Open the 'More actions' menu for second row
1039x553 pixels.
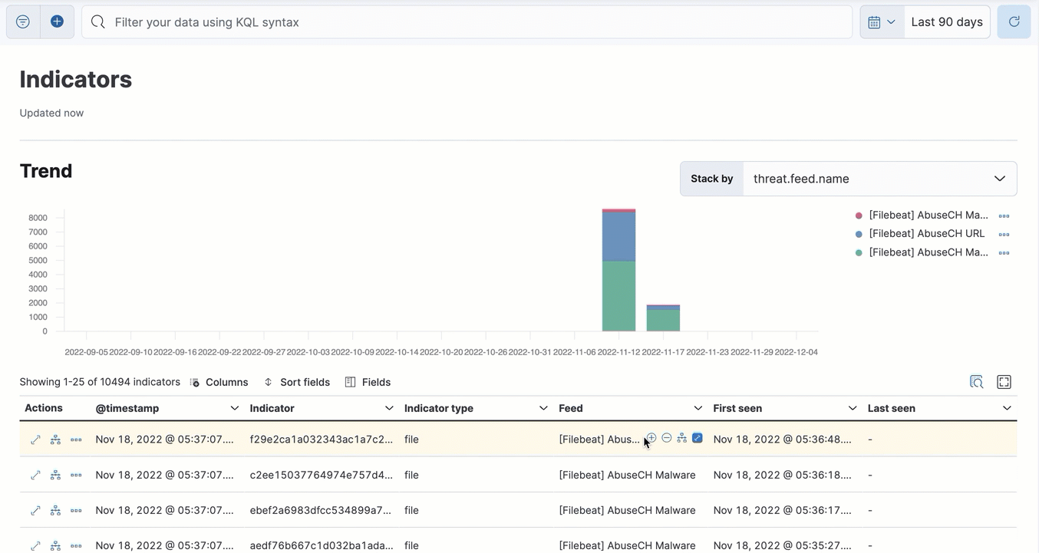(76, 475)
